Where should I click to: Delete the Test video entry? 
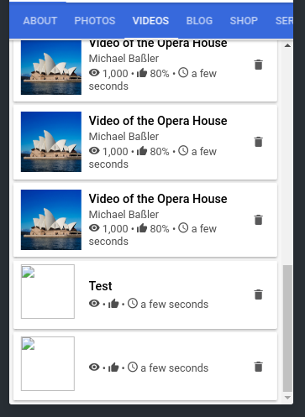259,295
